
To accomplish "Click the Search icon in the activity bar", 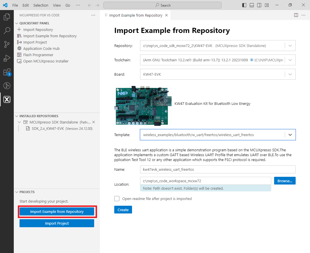I will pyautogui.click(x=7, y=30).
